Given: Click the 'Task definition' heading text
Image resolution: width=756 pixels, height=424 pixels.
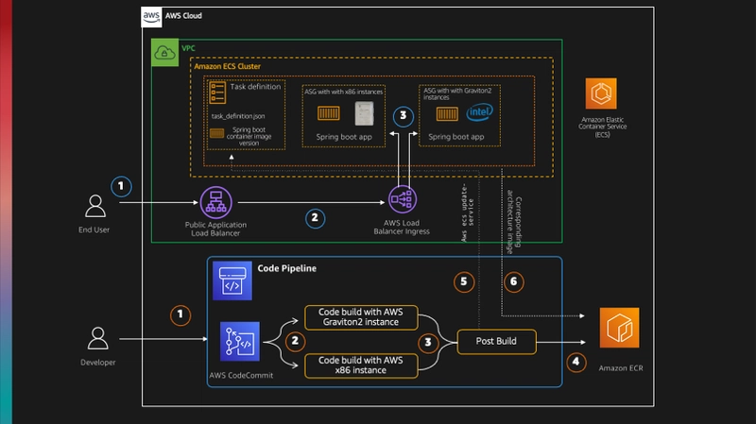Looking at the screenshot, I should point(255,87).
